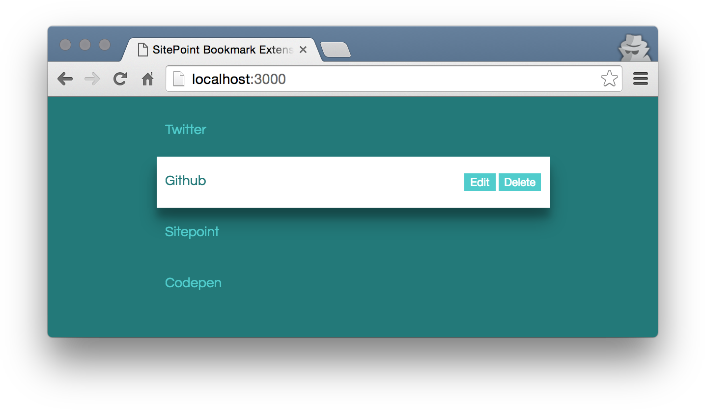Go back with the browser back arrow
This screenshot has width=705, height=410.
pyautogui.click(x=65, y=79)
